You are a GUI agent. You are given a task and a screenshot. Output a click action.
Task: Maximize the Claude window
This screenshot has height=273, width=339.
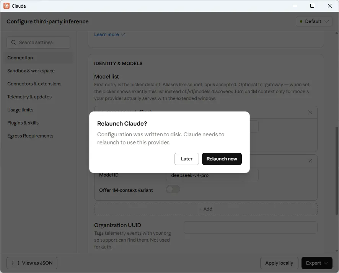point(312,6)
